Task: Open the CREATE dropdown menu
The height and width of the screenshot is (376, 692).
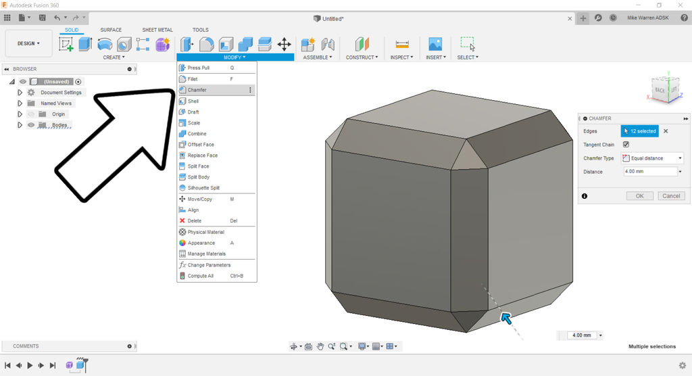Action: coord(114,57)
